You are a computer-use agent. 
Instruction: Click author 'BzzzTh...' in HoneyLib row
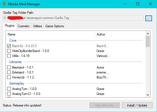[103, 77]
